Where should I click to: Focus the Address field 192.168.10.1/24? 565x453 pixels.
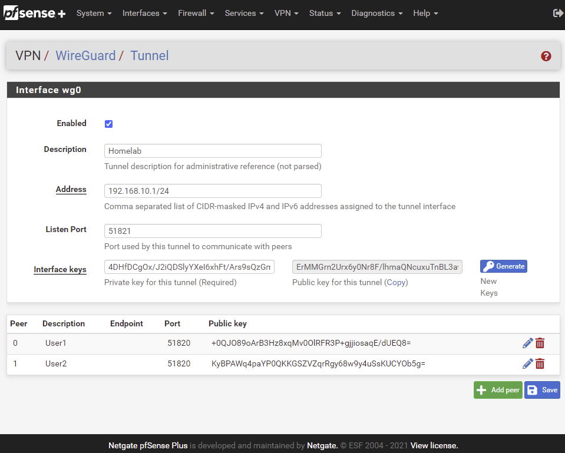(213, 191)
